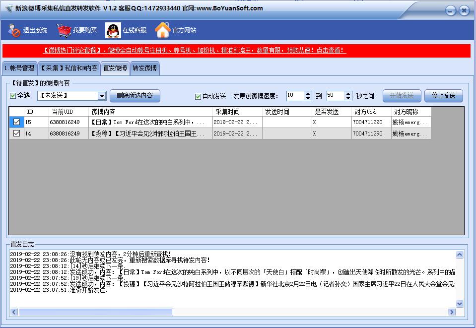Increase the minimum speed value of 10

308,94
